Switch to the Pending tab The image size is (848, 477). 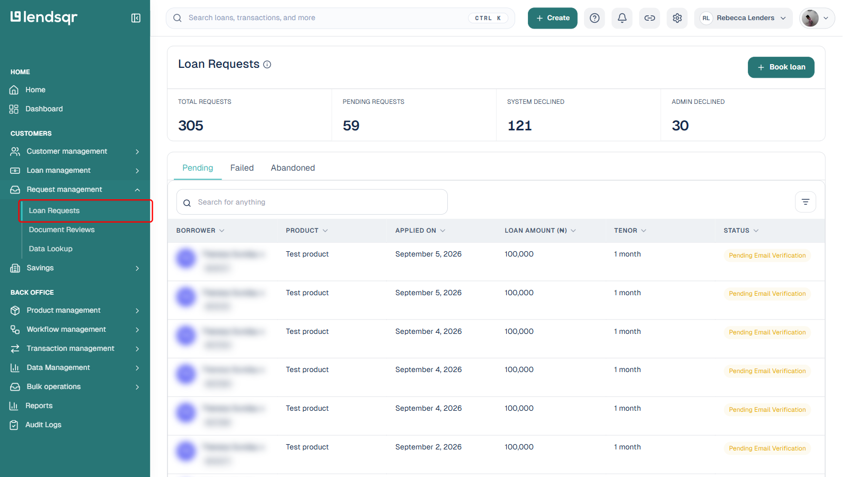tap(198, 168)
